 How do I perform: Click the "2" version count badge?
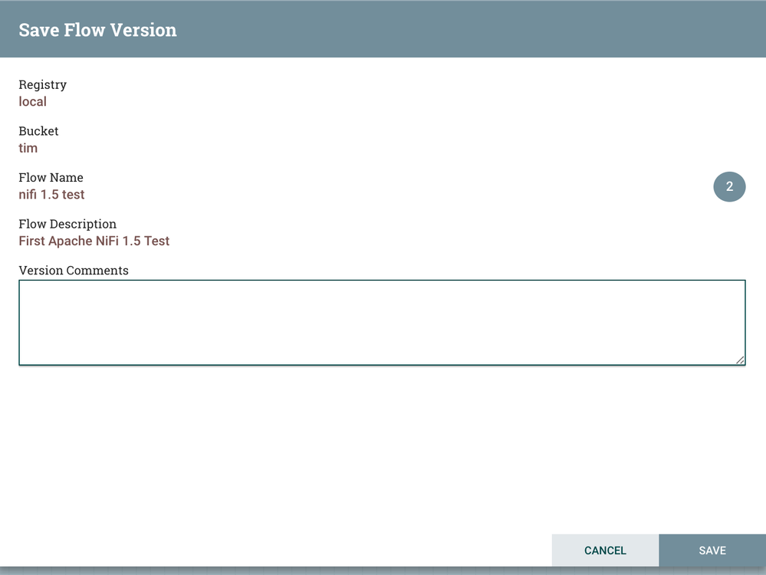point(729,186)
